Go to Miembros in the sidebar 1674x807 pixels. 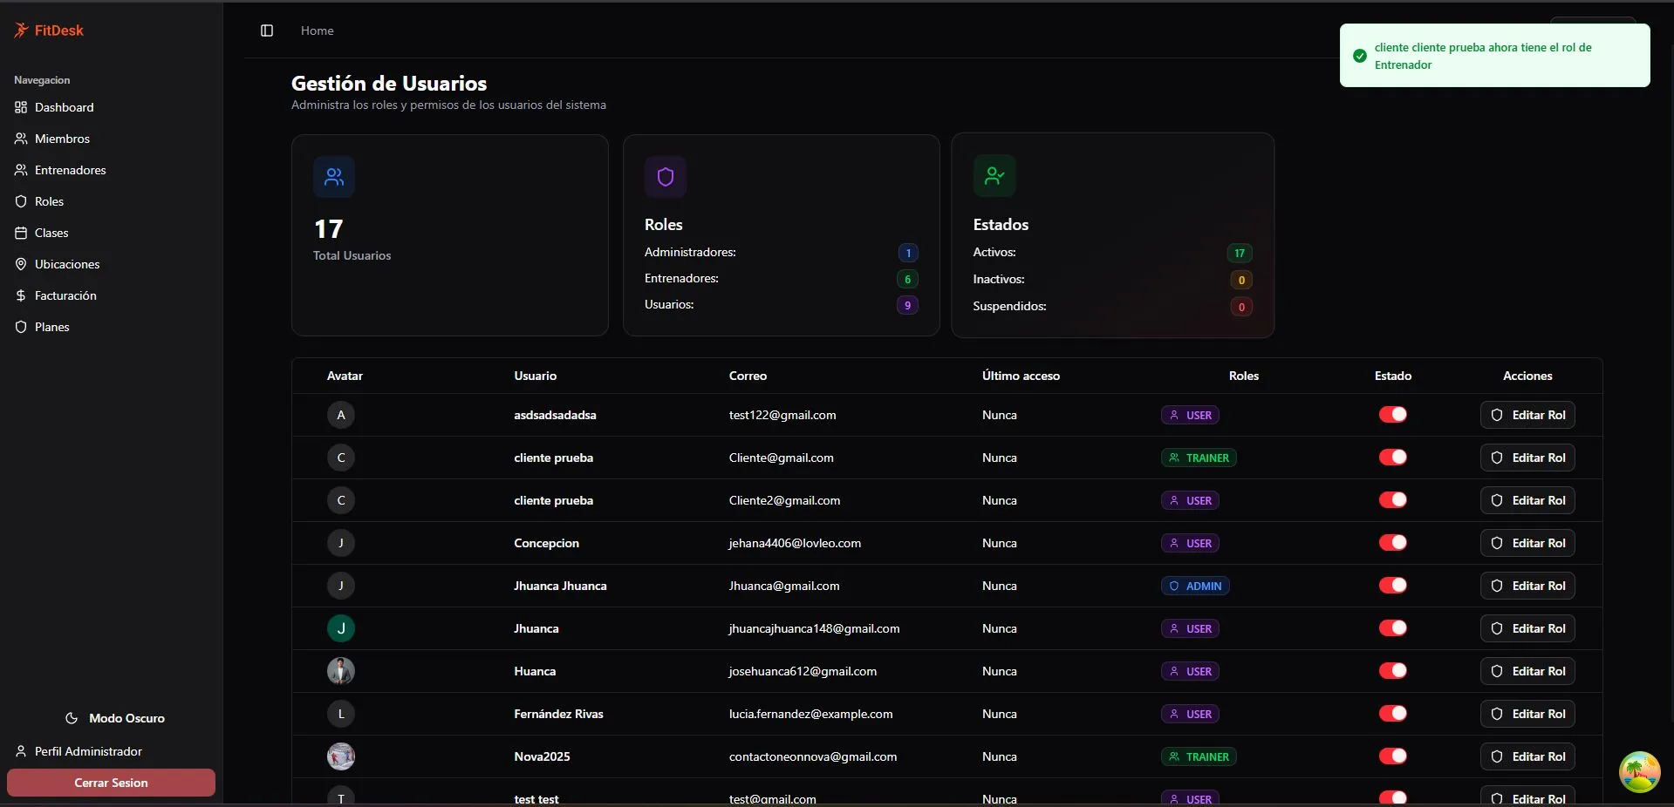pyautogui.click(x=62, y=139)
